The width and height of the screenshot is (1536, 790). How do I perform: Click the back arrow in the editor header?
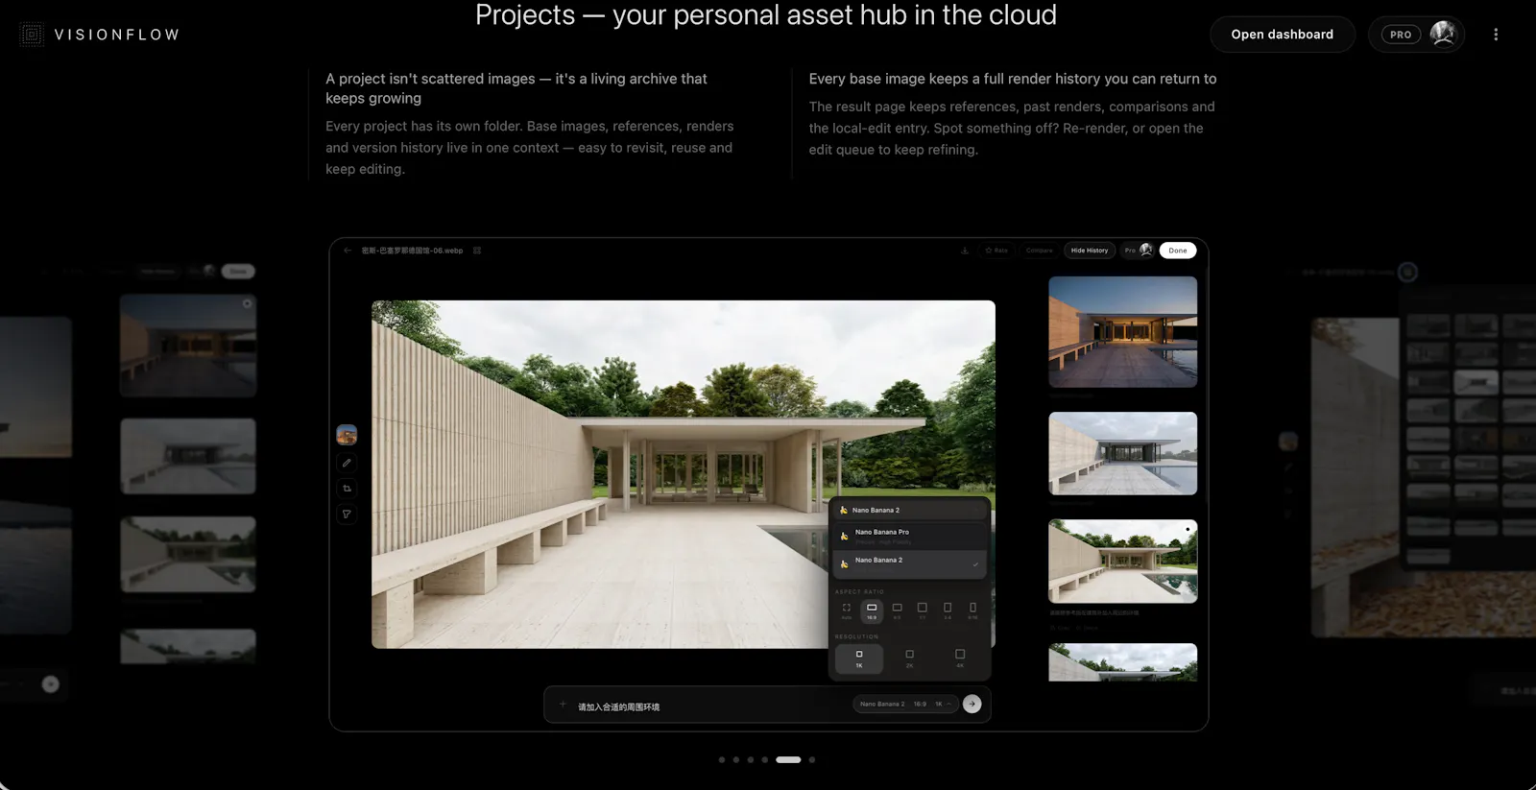tap(348, 251)
